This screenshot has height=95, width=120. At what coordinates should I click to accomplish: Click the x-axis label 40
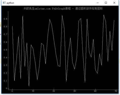point(95,91)
